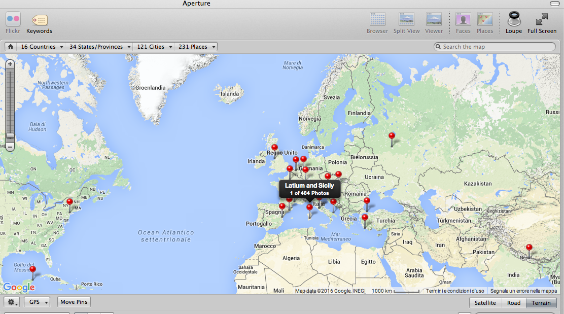Expand the 121 Cities dropdown
This screenshot has width=564, height=314.
(154, 47)
